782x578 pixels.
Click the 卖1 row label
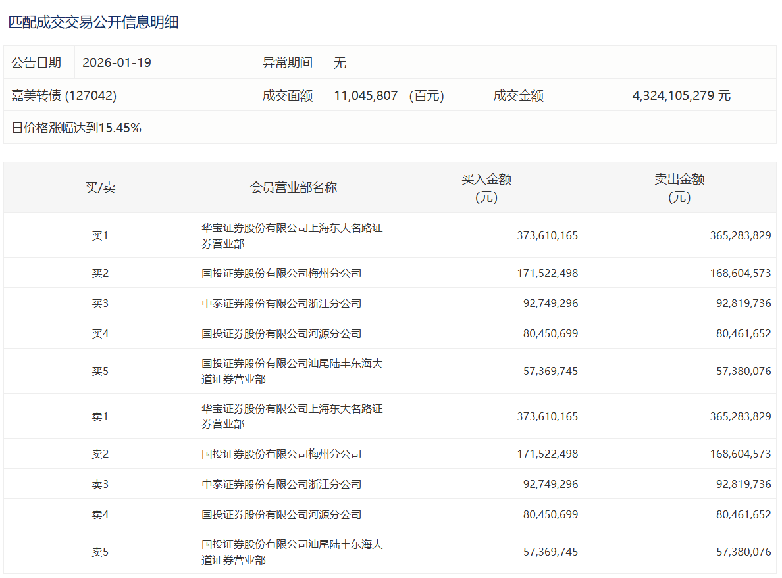point(100,416)
